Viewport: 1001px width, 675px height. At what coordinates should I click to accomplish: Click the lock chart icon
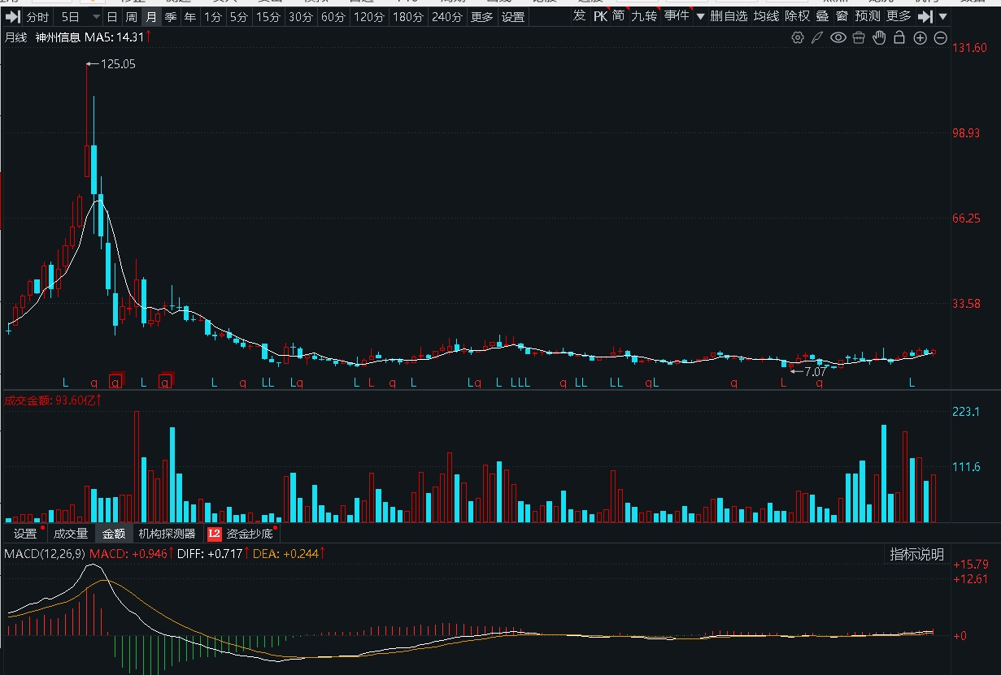(x=899, y=37)
